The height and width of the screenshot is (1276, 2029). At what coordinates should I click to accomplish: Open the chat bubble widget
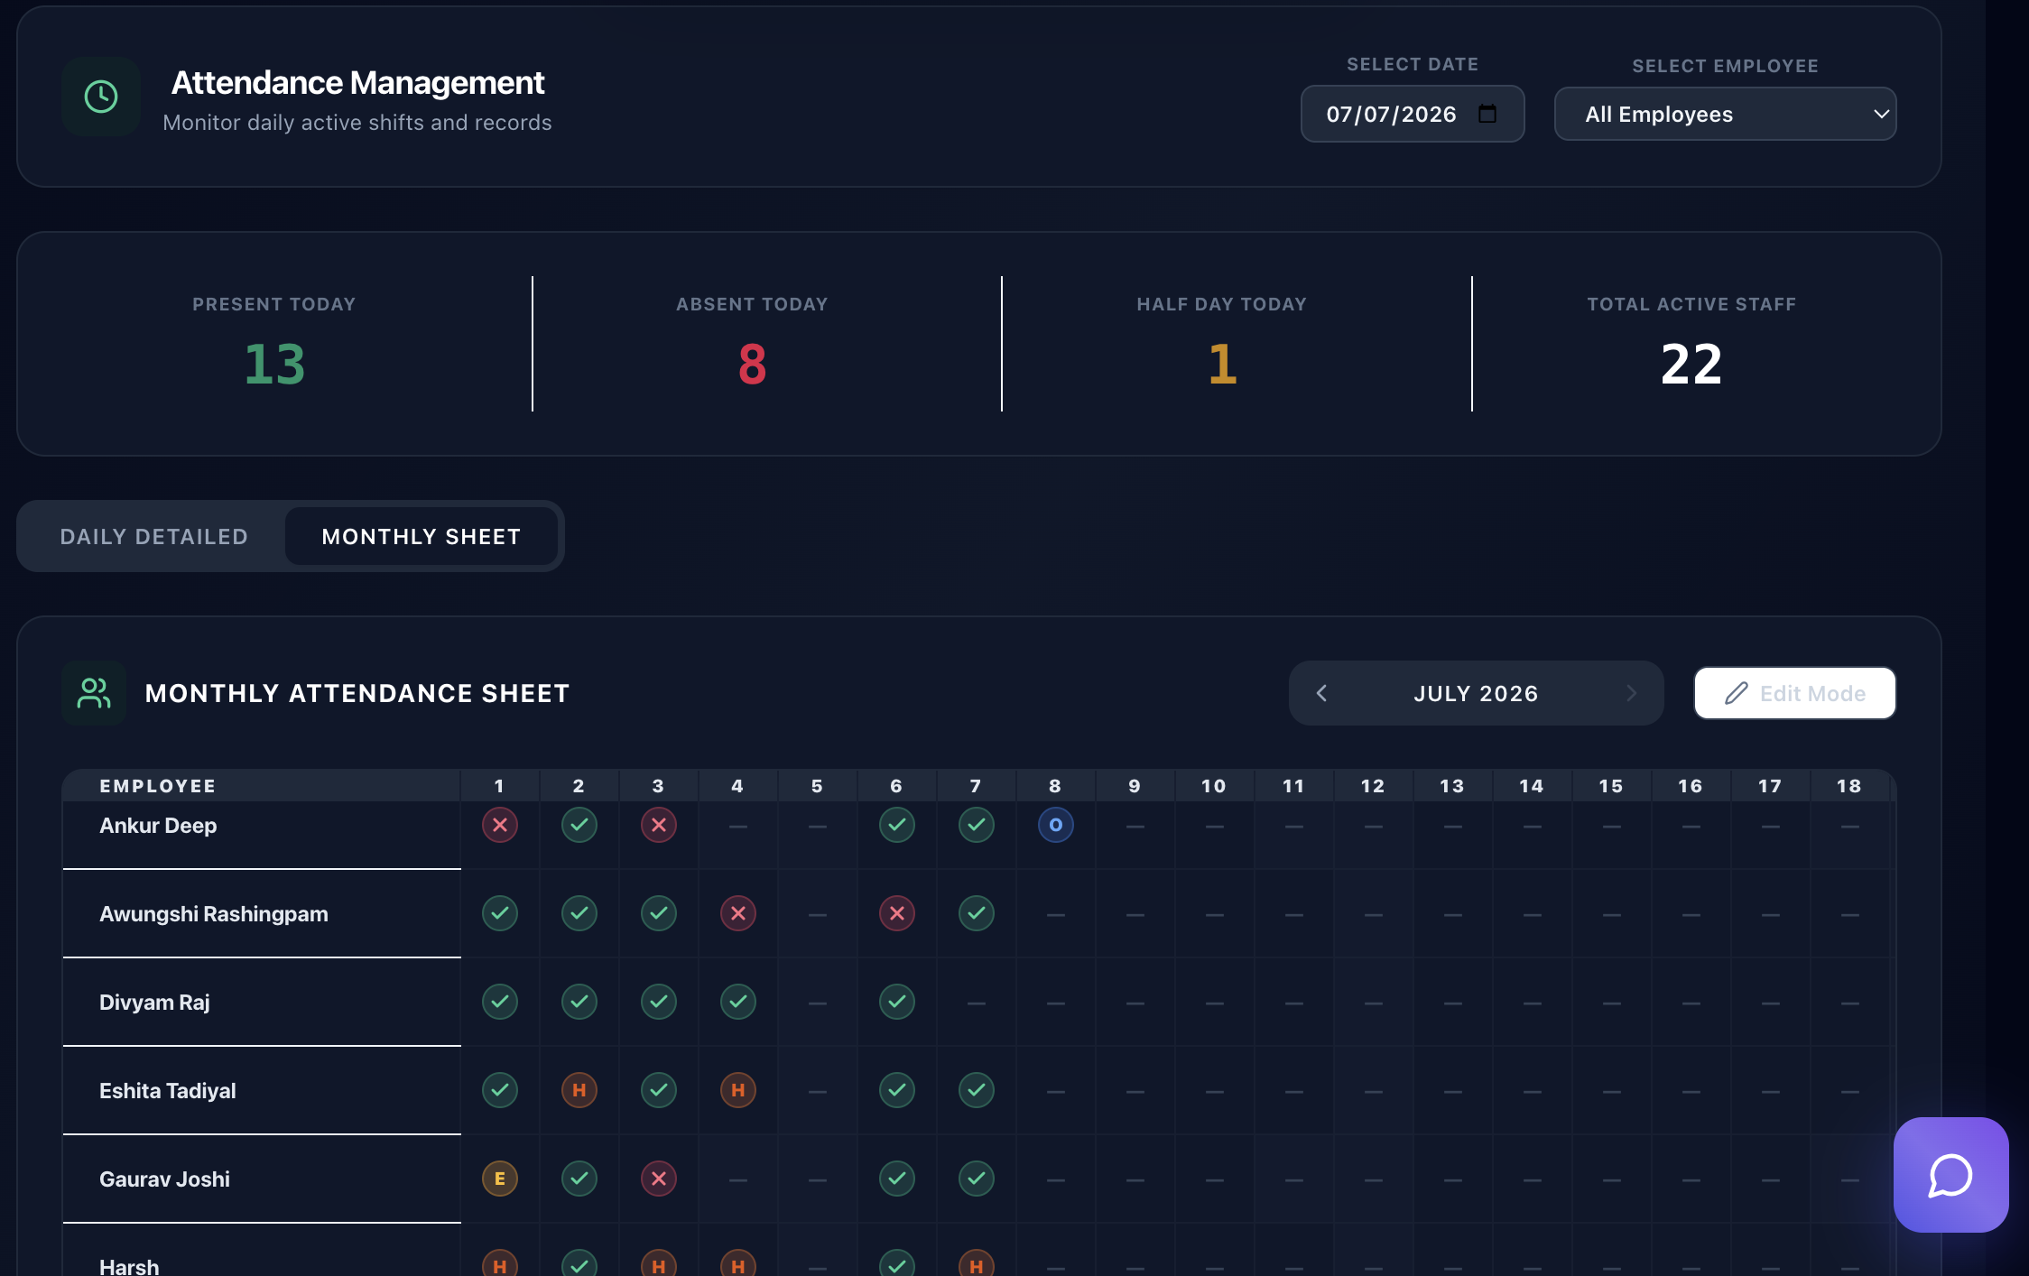coord(1950,1174)
